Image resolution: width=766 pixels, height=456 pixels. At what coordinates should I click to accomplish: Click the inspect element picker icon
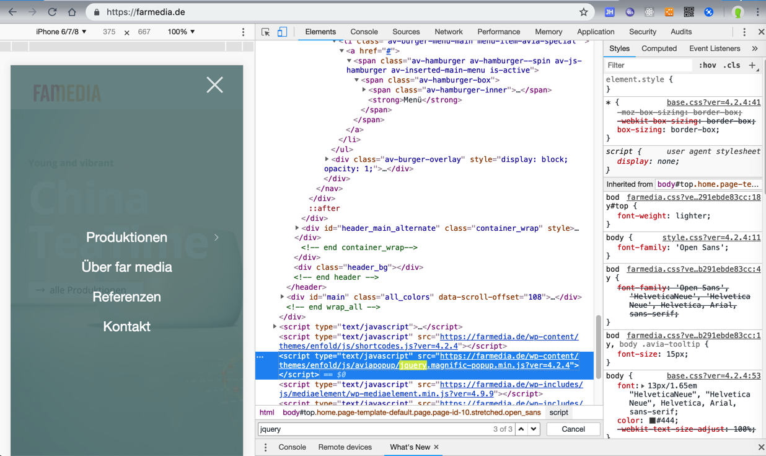[265, 32]
